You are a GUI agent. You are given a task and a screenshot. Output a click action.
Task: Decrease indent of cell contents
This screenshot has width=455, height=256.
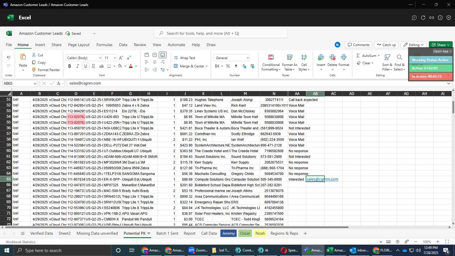(147, 70)
